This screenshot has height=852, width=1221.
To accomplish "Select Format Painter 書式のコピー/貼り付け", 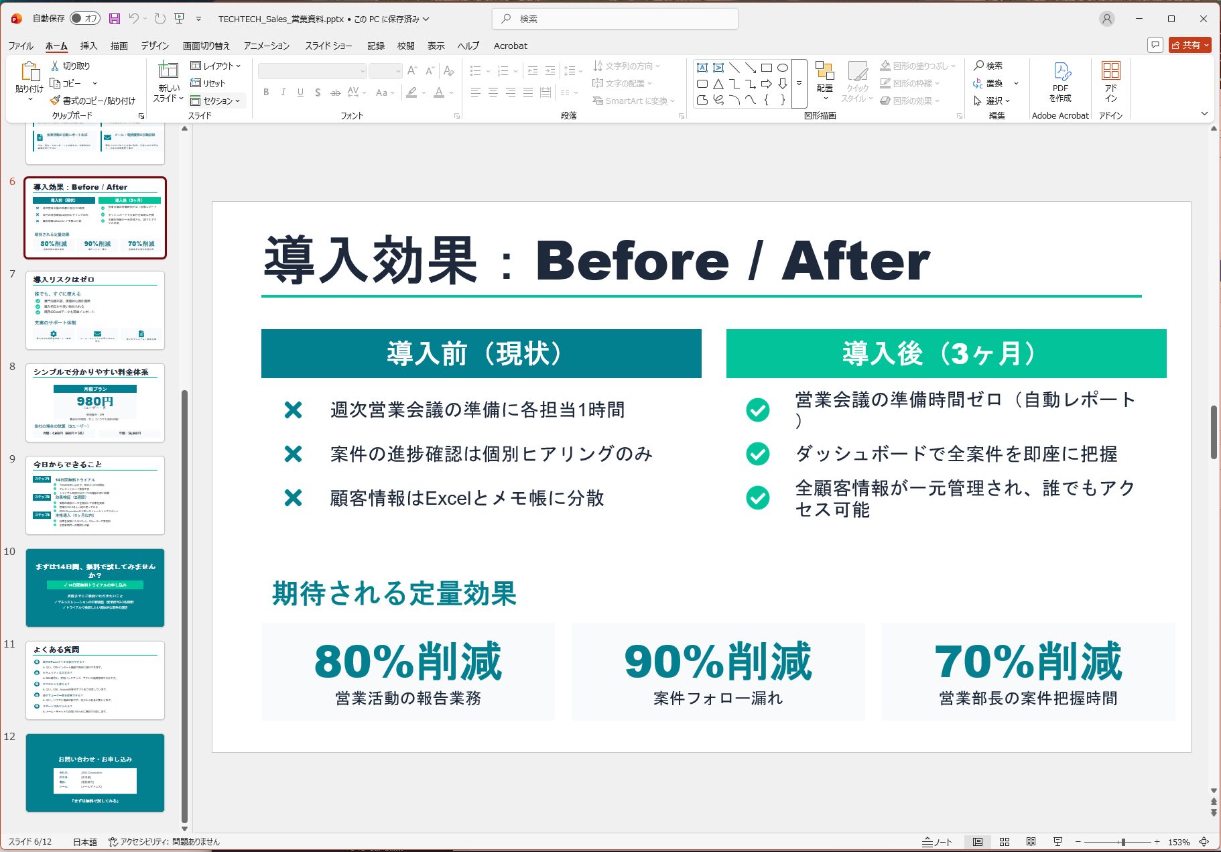I will point(92,101).
